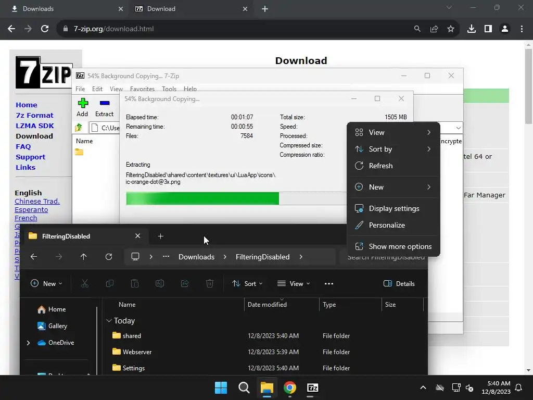Click the zoom magnifier icon in Chrome address bar
Image resolution: width=533 pixels, height=400 pixels.
click(x=417, y=29)
